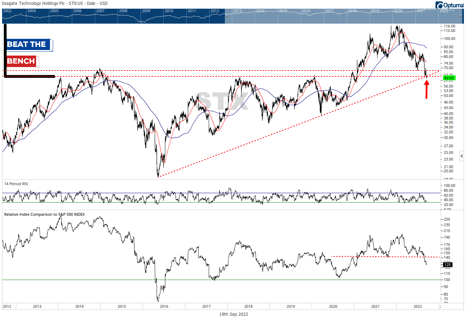Click 2016 on the bottom time axis
Viewport: 466px width, 321px height.
pos(164,306)
